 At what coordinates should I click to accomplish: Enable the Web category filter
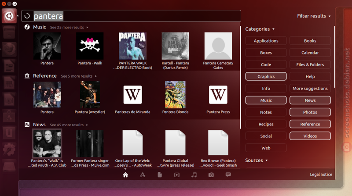266,148
